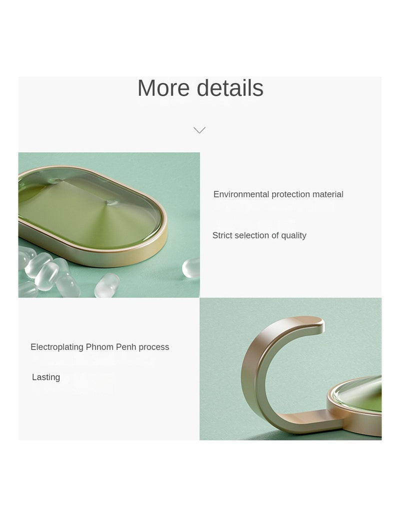Select the gold C-shaped hook image
The width and height of the screenshot is (400, 517).
pyautogui.click(x=290, y=369)
